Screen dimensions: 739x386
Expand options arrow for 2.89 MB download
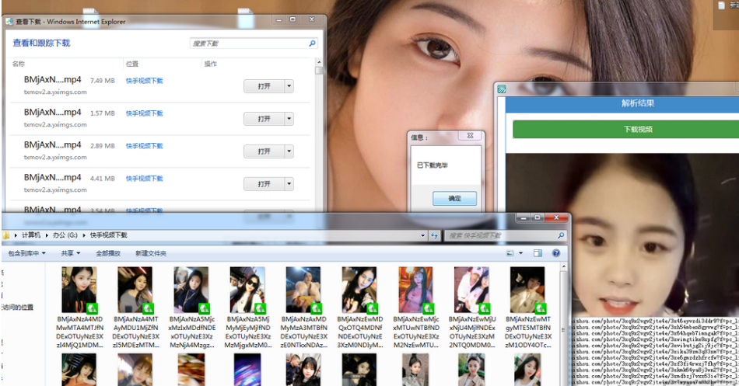coord(289,151)
